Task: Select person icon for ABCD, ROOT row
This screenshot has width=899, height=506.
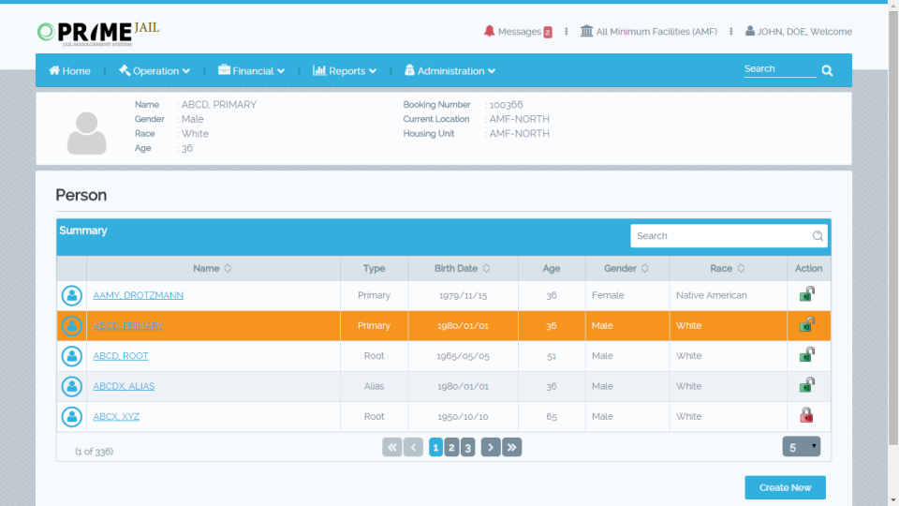Action: [x=72, y=356]
